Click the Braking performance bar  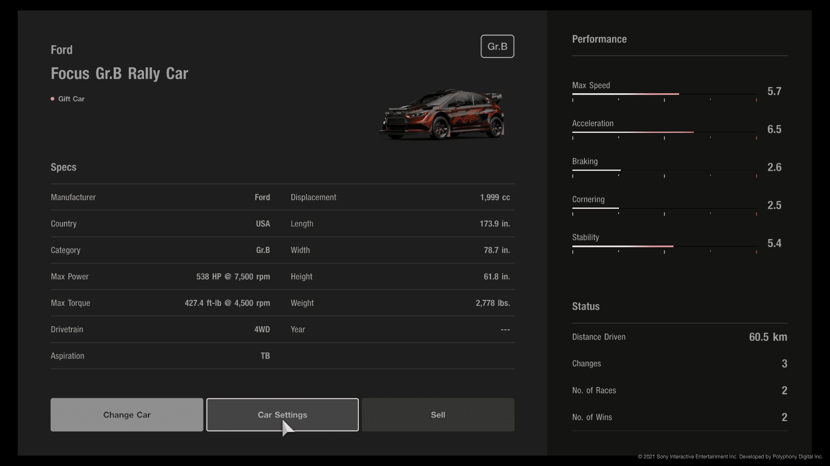[664, 170]
